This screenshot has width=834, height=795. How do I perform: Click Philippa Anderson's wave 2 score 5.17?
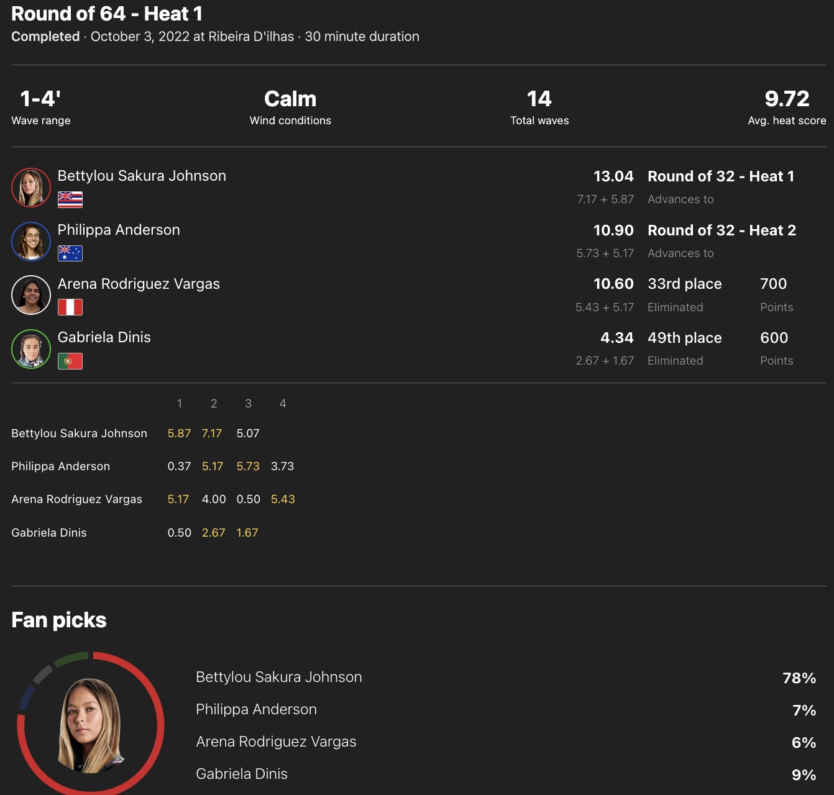tap(213, 466)
